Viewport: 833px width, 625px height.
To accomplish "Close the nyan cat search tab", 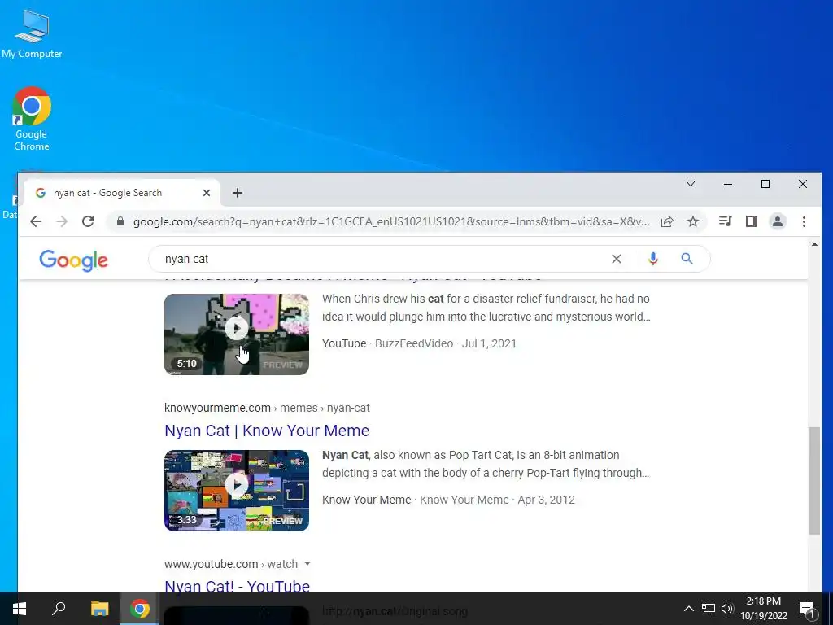I will pyautogui.click(x=207, y=193).
